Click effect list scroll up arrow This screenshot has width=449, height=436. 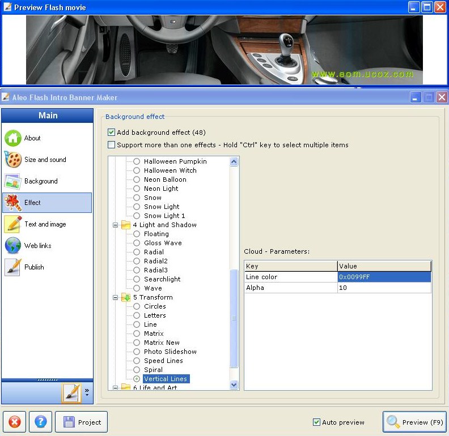(234, 161)
